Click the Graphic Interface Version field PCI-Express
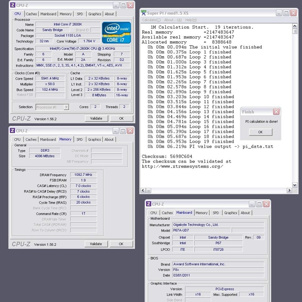This screenshot has width=302, height=302. click(225, 289)
